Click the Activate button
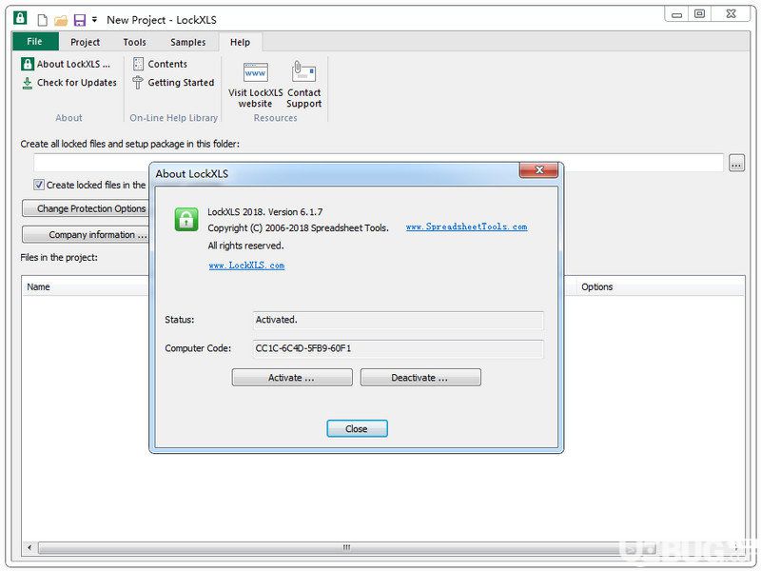The height and width of the screenshot is (571, 761). (292, 377)
